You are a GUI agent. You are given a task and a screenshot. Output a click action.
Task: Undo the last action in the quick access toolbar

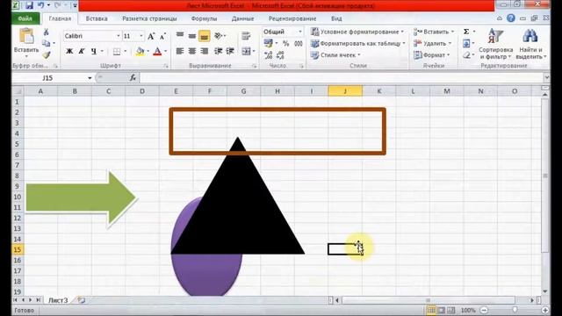point(41,5)
